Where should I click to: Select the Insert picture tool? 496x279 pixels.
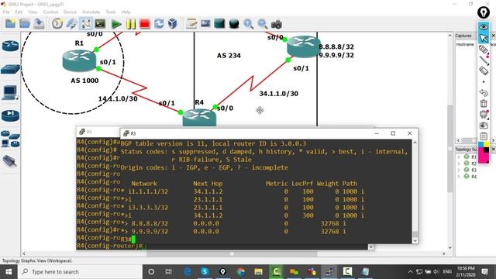click(x=205, y=24)
